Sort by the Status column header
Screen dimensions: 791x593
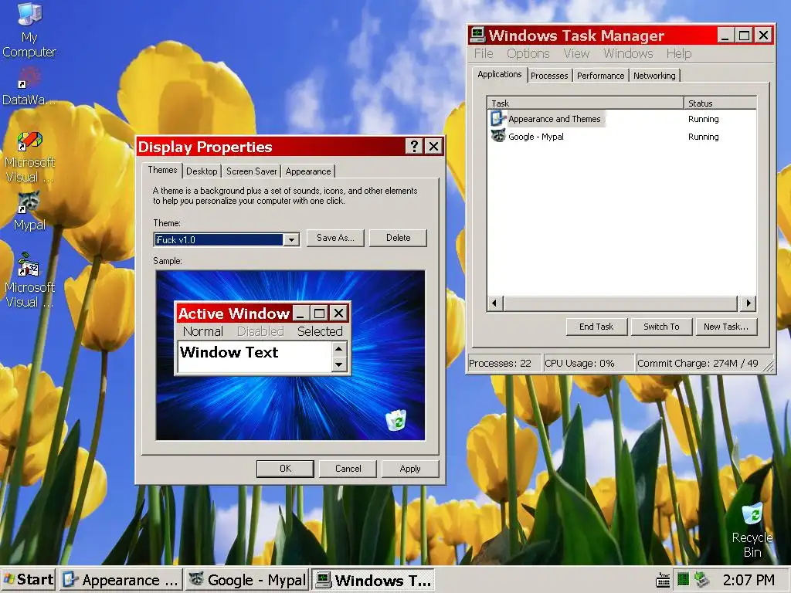coord(721,103)
